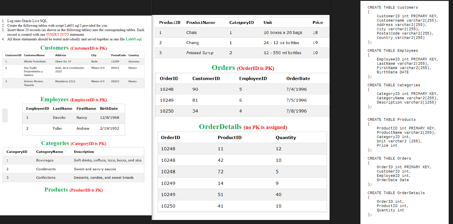Click the "Quantity int" SQL column line
The image size is (453, 224).
pos(390,210)
